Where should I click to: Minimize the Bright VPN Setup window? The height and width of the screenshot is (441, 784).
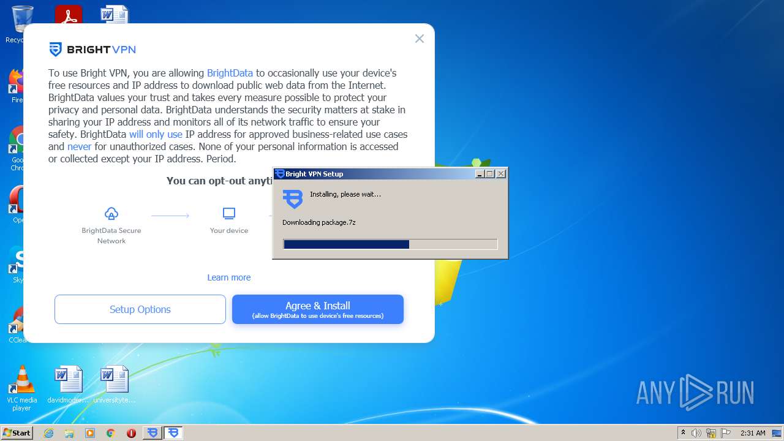[480, 174]
